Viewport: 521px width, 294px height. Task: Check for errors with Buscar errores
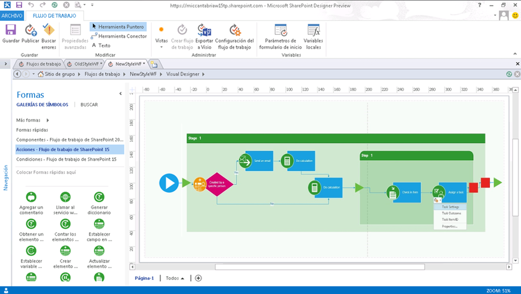click(x=49, y=37)
